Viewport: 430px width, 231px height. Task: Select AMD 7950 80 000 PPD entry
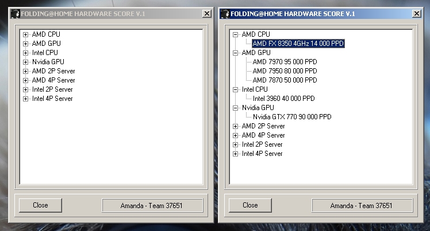[285, 71]
